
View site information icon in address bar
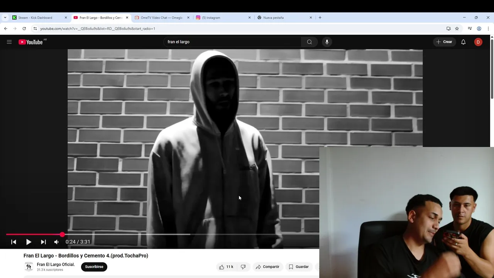coord(35,29)
